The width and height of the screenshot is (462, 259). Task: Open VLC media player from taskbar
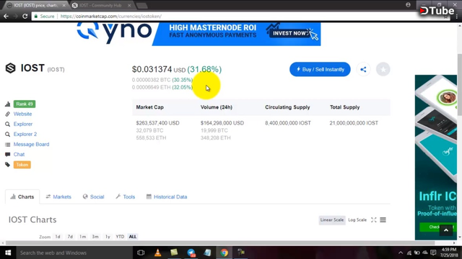click(x=157, y=253)
